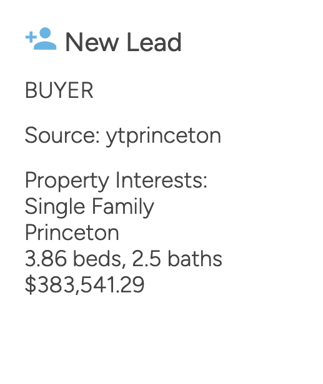Select the $383,541.29 price
323x384 pixels.
click(x=85, y=284)
